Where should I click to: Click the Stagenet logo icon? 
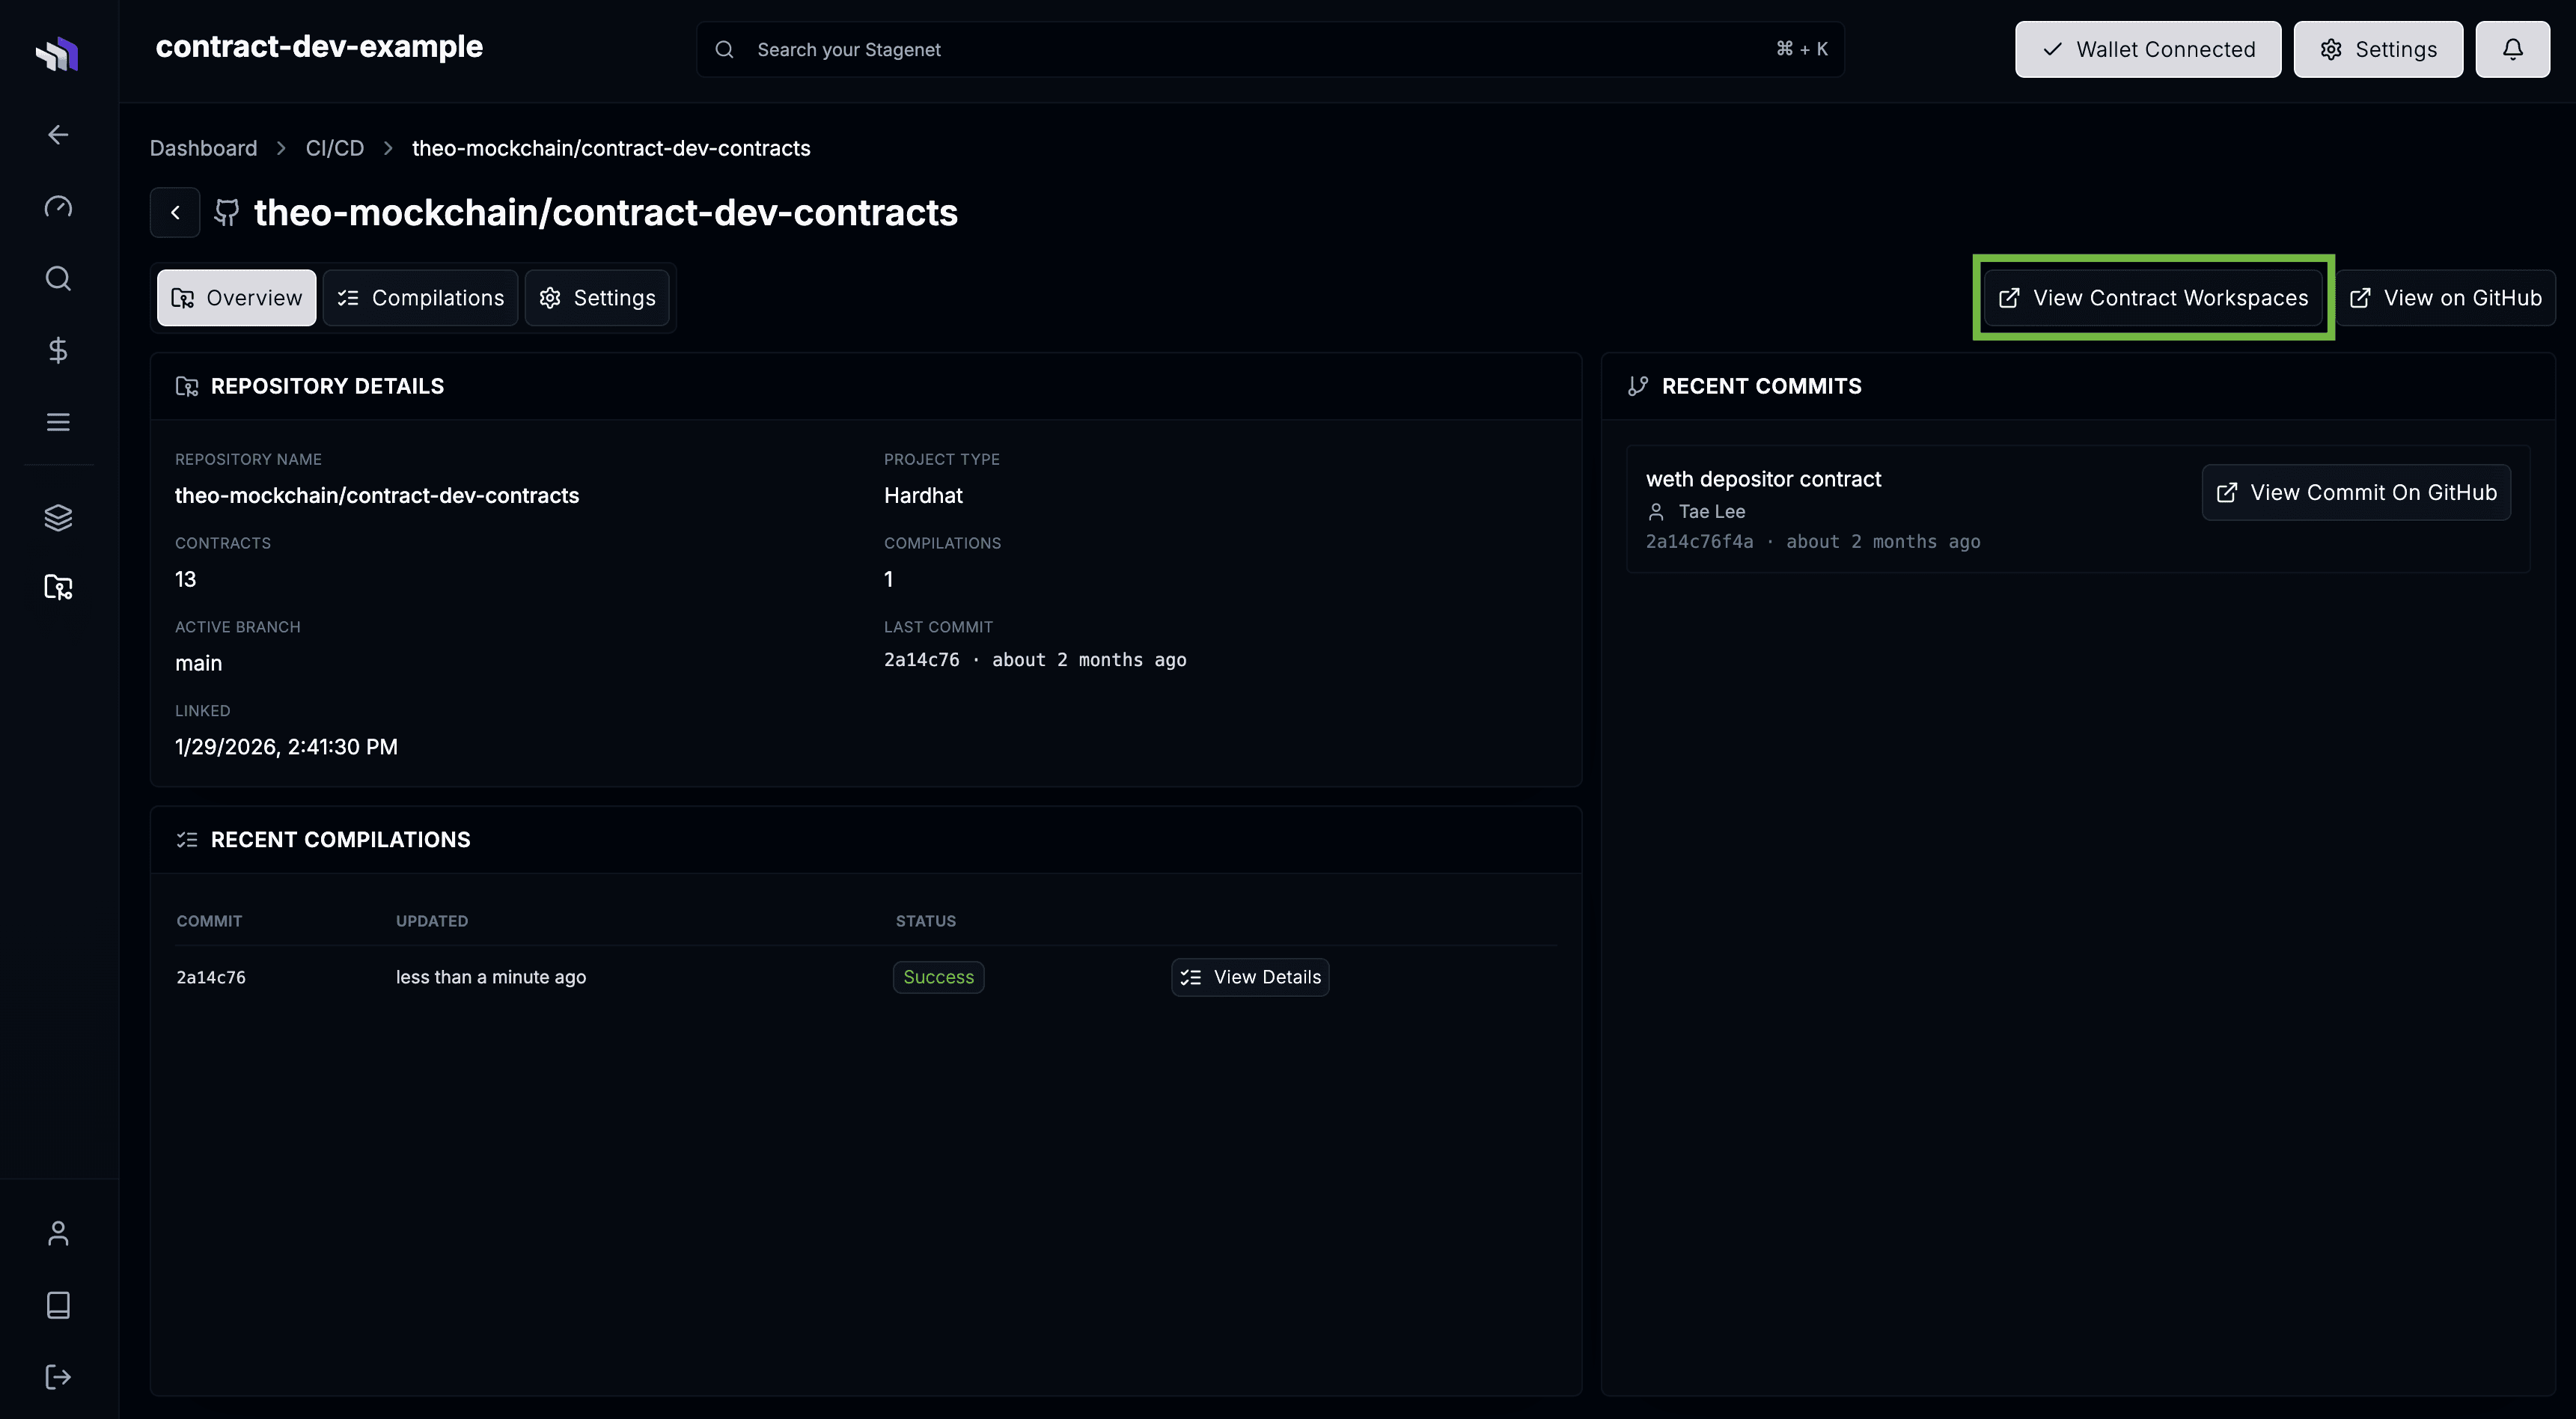[57, 53]
